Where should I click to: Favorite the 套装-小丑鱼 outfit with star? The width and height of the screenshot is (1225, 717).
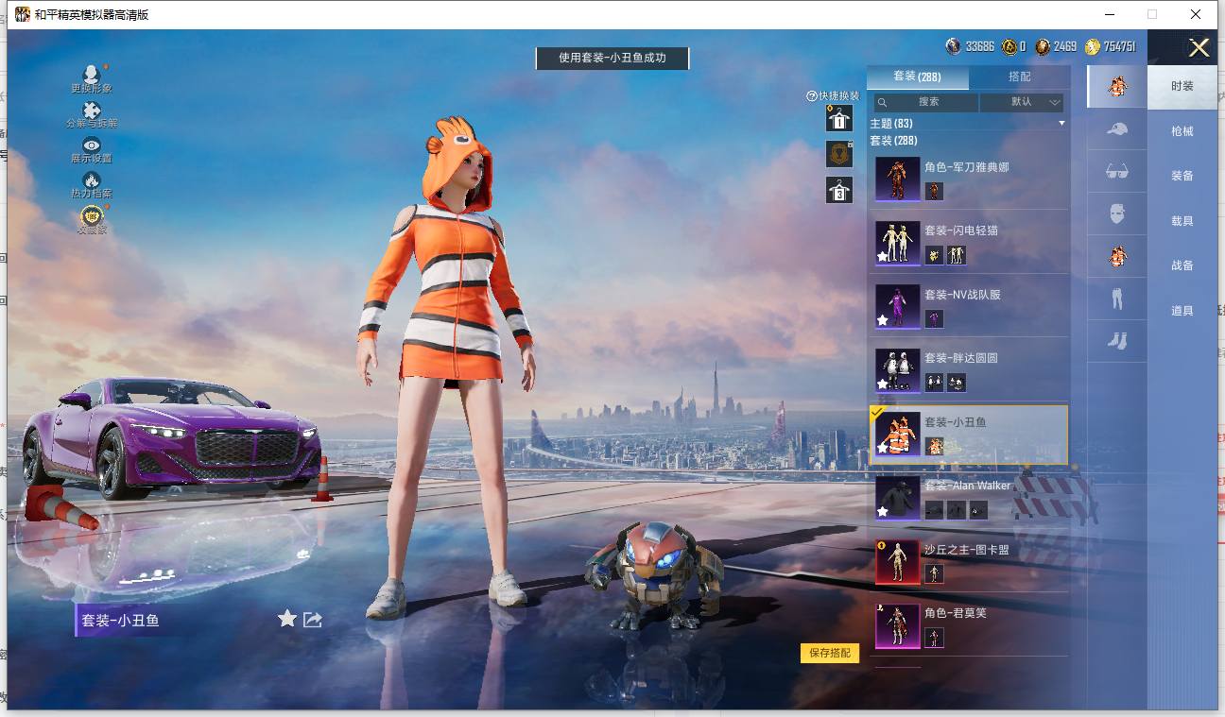tap(287, 619)
